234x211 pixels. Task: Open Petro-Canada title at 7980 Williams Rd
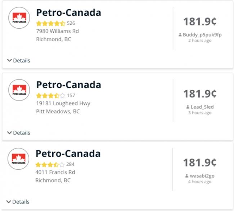[x=69, y=13]
